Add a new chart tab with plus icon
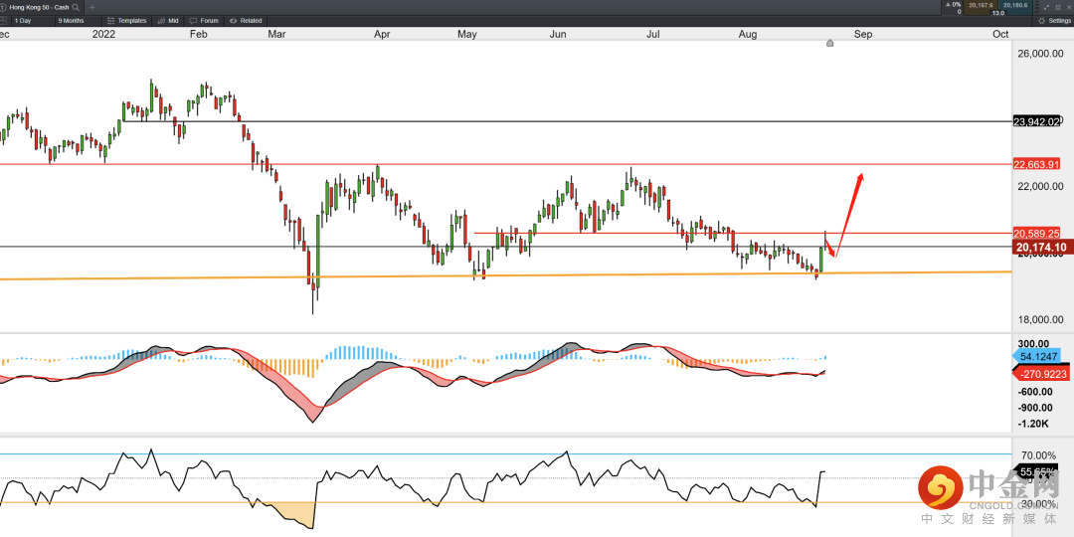This screenshot has width=1074, height=537. (x=92, y=7)
